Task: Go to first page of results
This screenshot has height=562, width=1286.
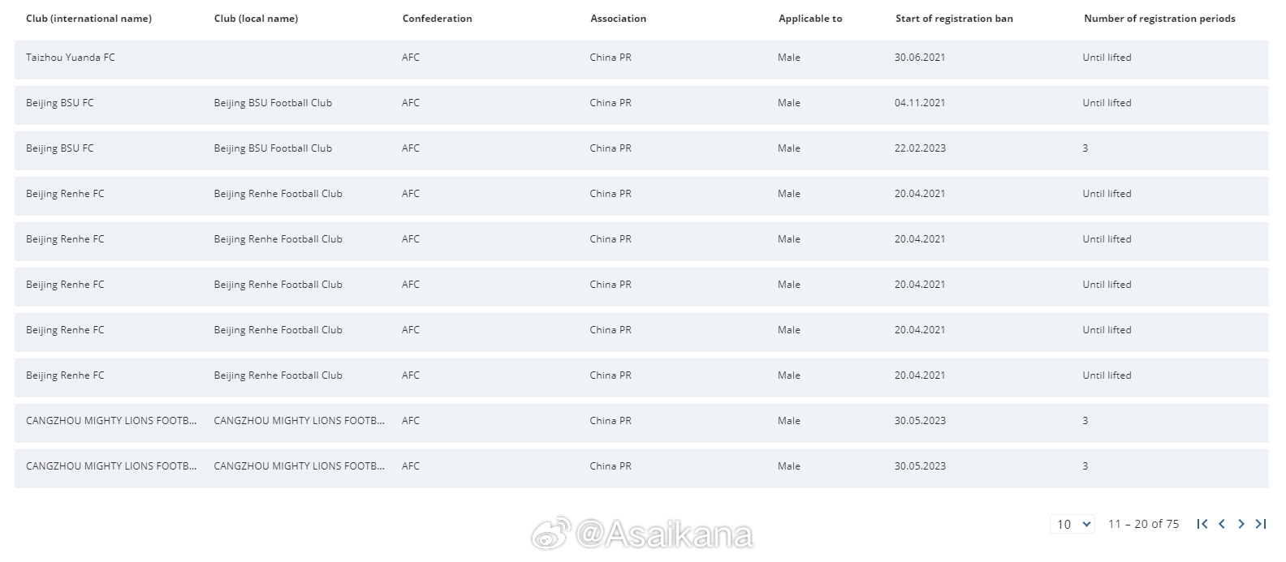Action: click(x=1202, y=524)
